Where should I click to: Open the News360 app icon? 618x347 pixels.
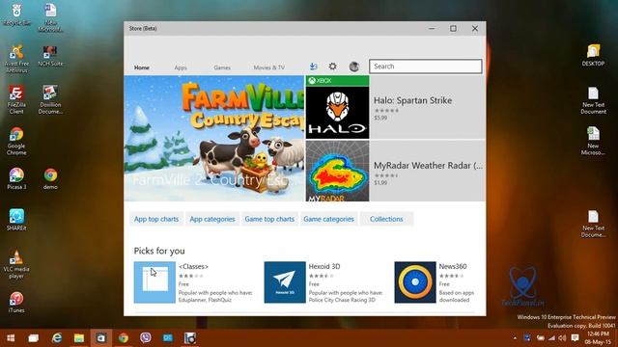[415, 282]
